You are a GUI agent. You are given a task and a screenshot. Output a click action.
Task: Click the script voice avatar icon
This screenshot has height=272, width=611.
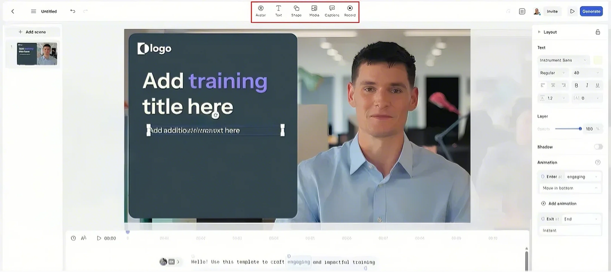(163, 262)
